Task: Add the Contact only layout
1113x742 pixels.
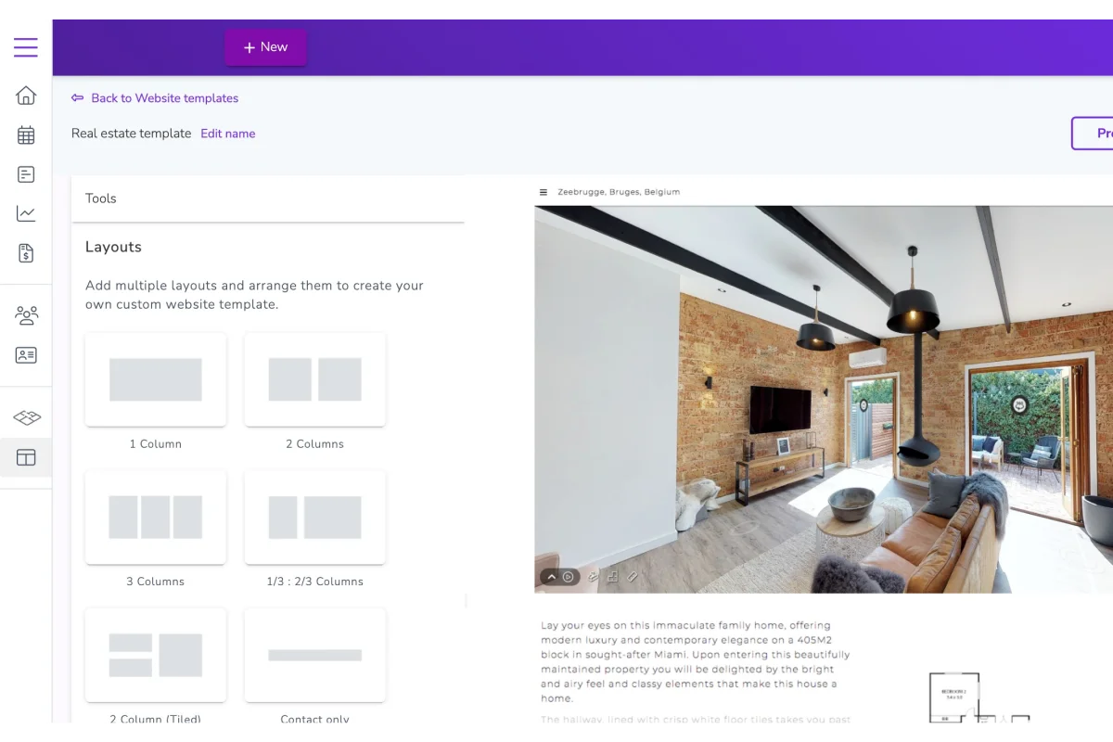Action: pyautogui.click(x=315, y=654)
